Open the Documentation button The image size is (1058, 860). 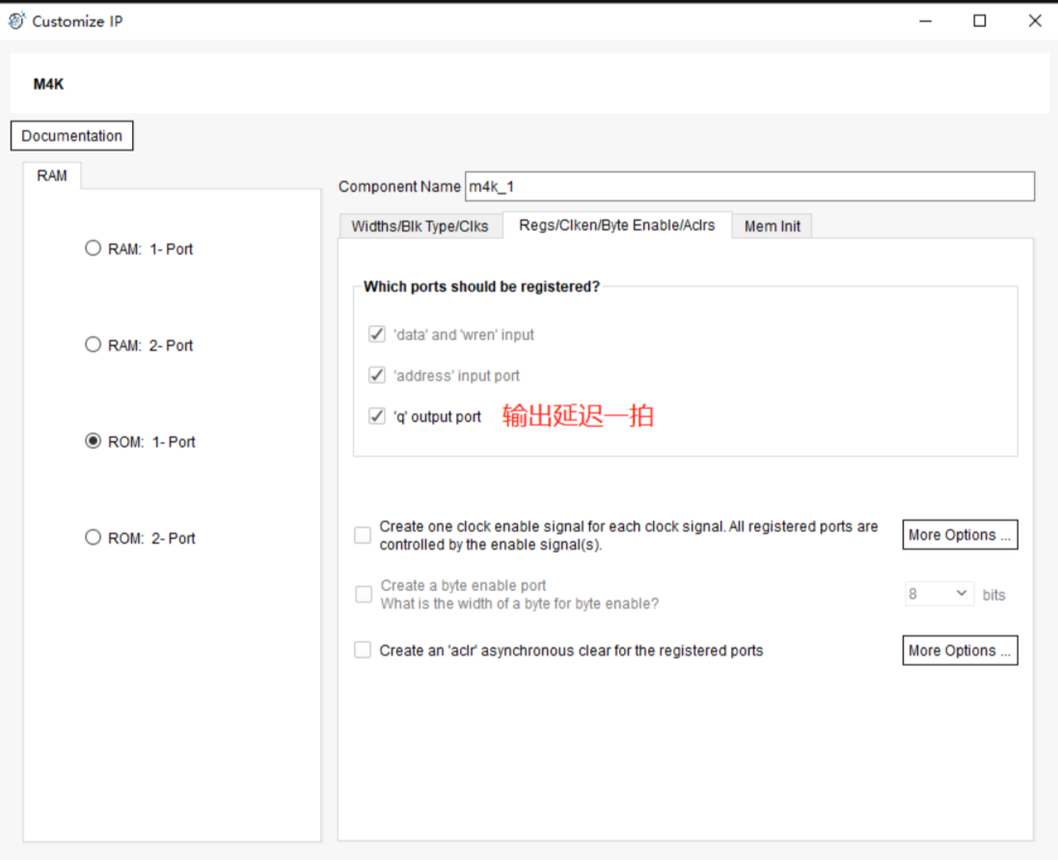pos(71,136)
